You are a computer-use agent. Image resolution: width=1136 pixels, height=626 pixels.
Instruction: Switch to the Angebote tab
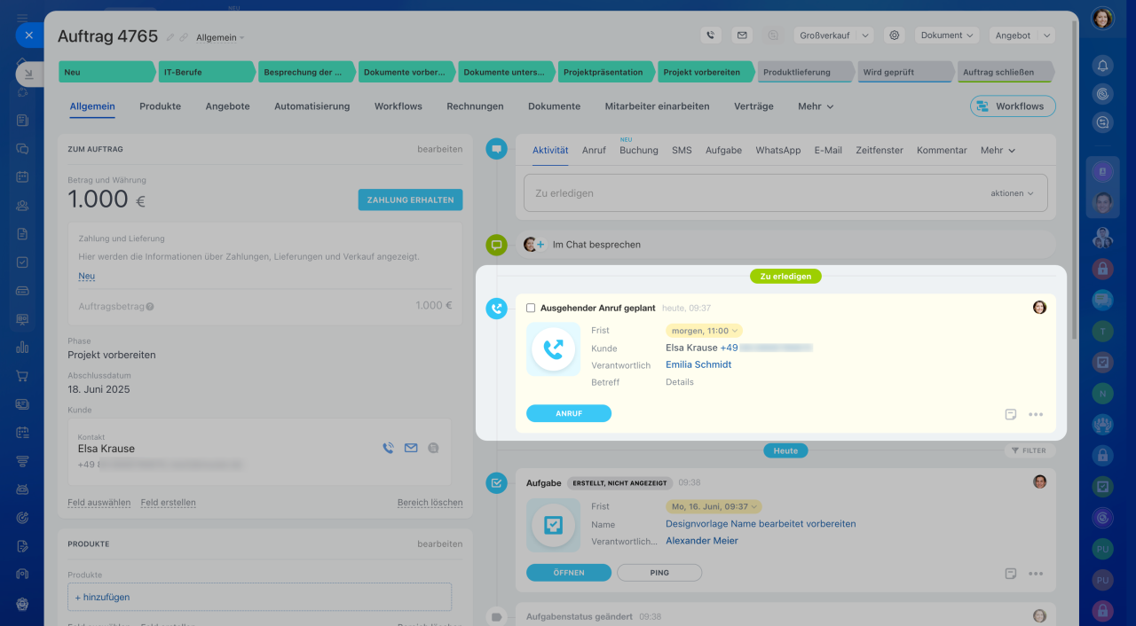point(227,106)
